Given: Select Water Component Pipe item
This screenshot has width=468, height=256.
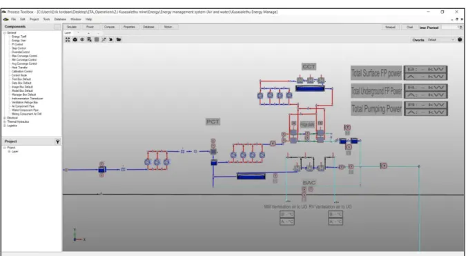Looking at the screenshot, I should coord(25,110).
